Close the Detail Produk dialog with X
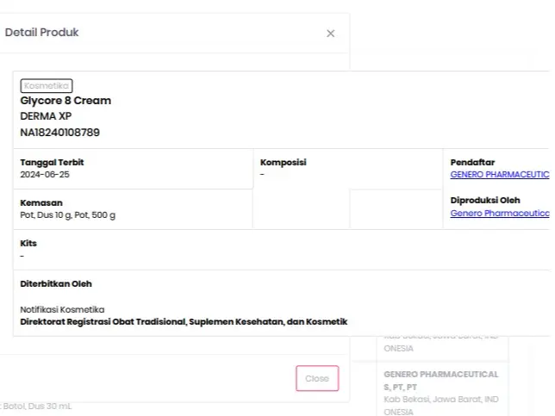The width and height of the screenshot is (555, 416). [x=330, y=34]
